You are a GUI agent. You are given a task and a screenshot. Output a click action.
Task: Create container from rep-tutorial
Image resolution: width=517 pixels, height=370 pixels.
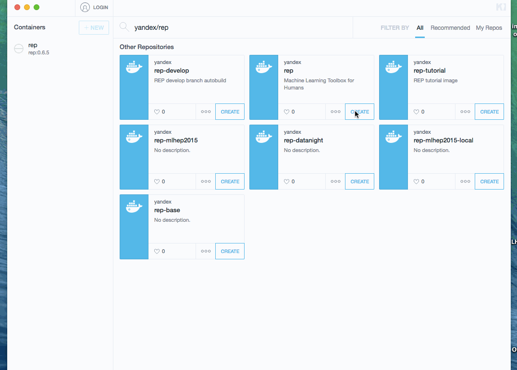coord(489,112)
